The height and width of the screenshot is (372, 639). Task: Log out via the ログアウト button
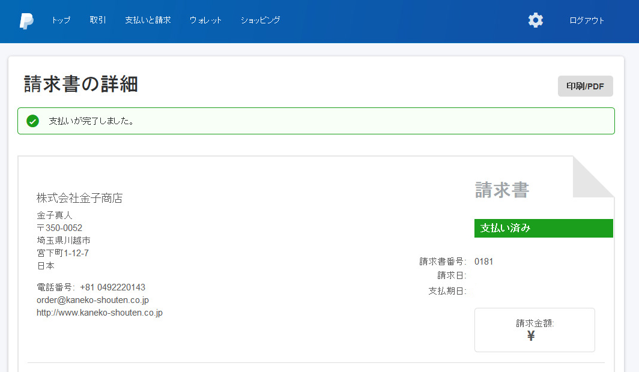click(x=587, y=20)
